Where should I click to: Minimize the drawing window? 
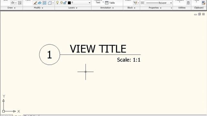click(195, 15)
